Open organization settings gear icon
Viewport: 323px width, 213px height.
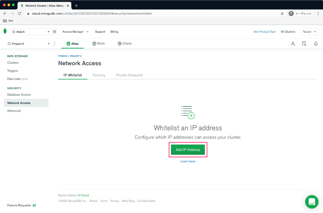55,32
